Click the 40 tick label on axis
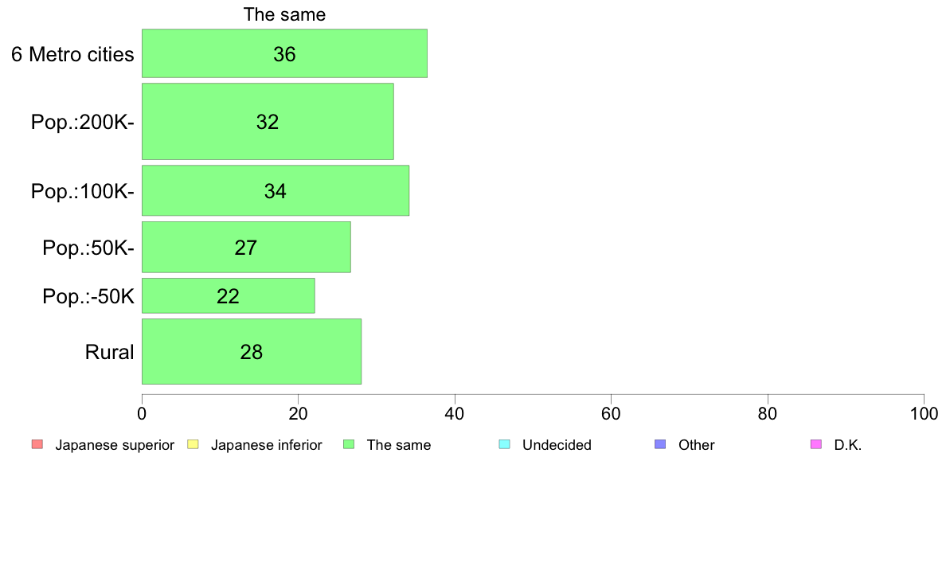Screen dimensions: 946x586 pyautogui.click(x=455, y=414)
